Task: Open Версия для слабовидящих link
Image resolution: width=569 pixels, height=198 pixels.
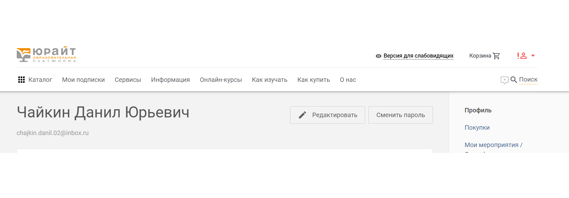Action: pos(418,56)
